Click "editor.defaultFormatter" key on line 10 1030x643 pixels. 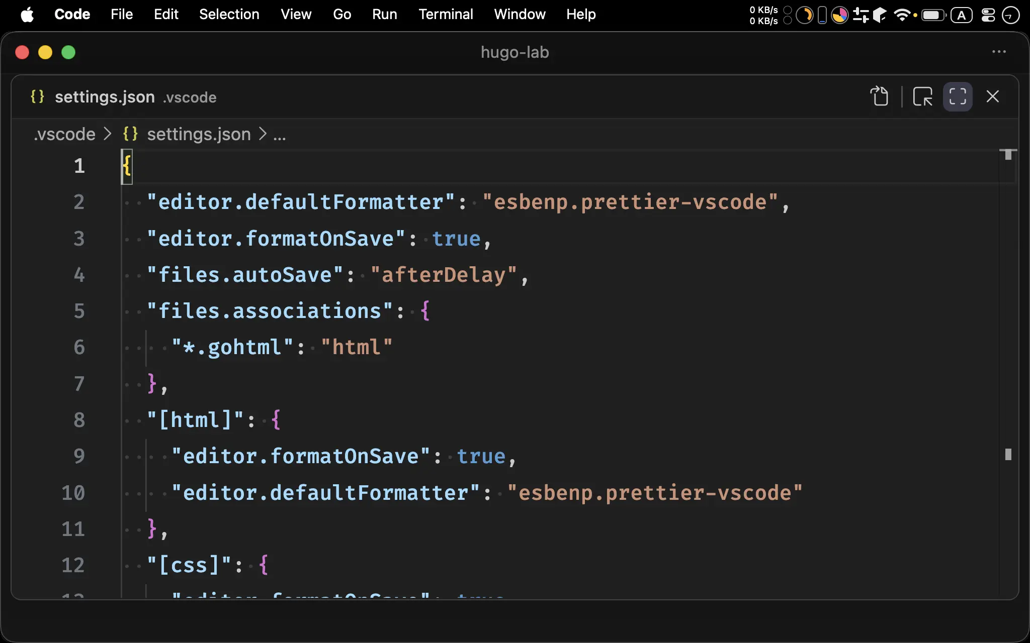click(325, 493)
